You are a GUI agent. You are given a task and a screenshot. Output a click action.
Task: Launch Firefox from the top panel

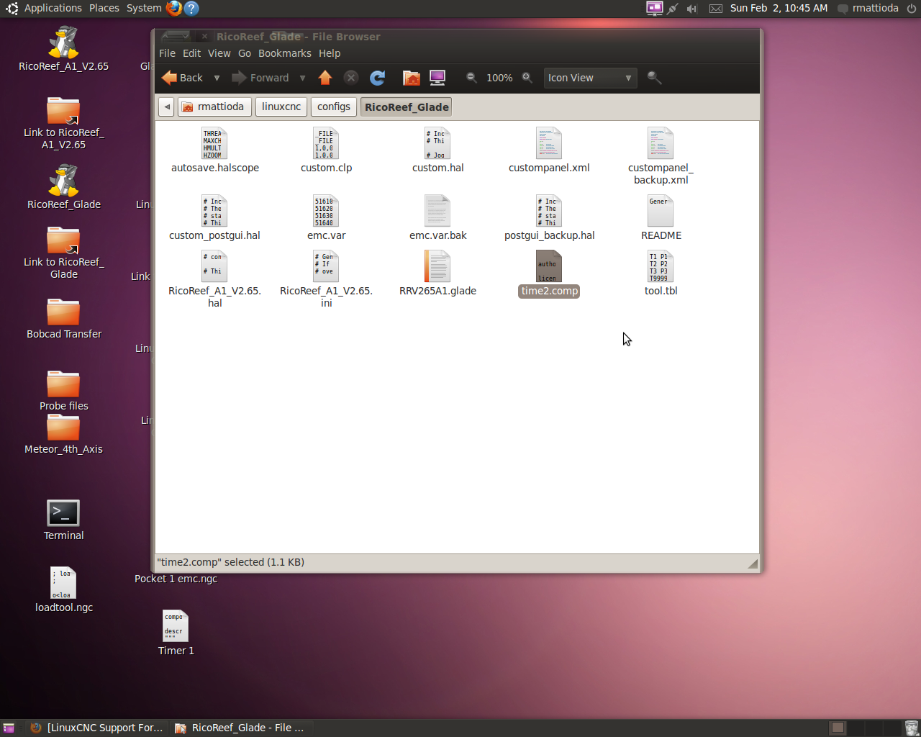(x=173, y=8)
